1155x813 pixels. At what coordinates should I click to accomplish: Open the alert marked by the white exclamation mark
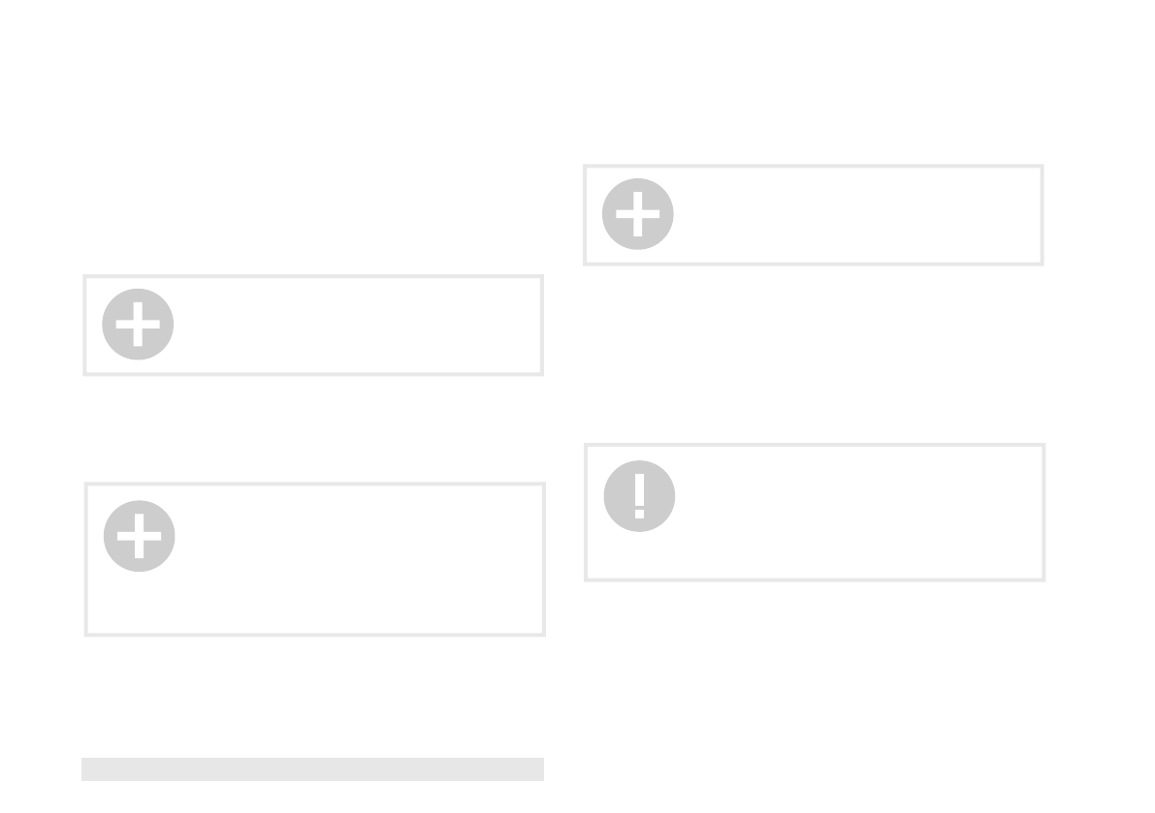[639, 496]
